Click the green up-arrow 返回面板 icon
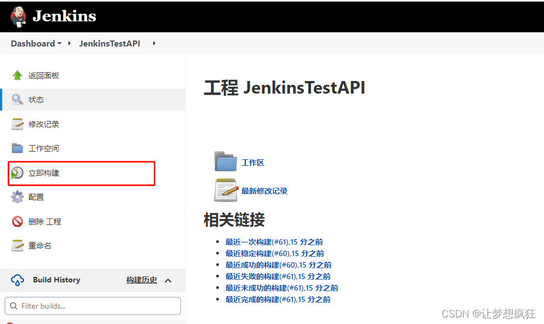544x324 pixels. pos(18,76)
